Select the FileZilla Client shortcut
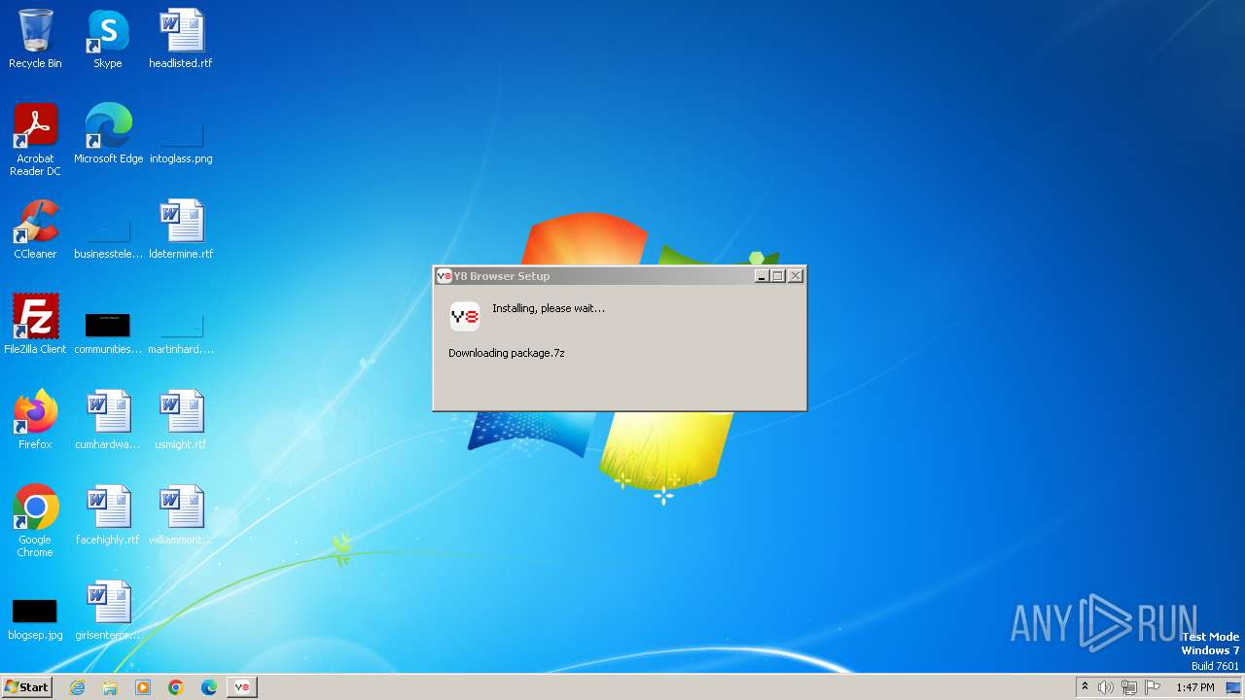The width and height of the screenshot is (1245, 700). 35,325
